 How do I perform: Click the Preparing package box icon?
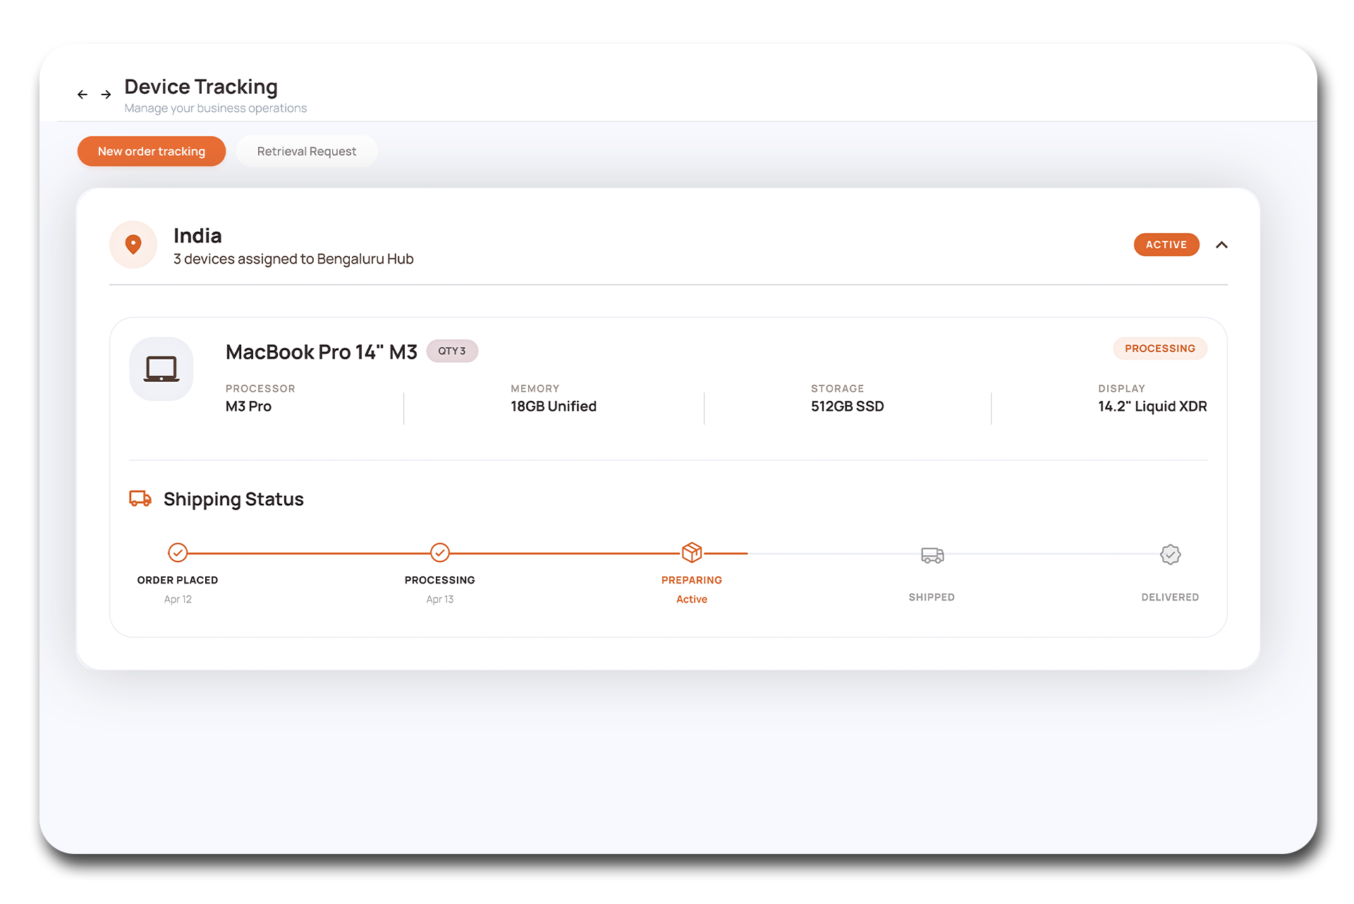coord(692,552)
